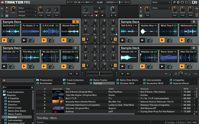Toggle FX unit 1 power indicator
199x124 pixels.
tap(7, 8)
